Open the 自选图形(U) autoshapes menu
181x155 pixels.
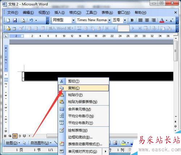41,143
